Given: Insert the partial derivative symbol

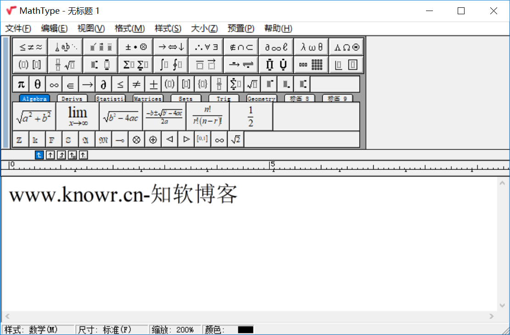Looking at the screenshot, I should [103, 84].
